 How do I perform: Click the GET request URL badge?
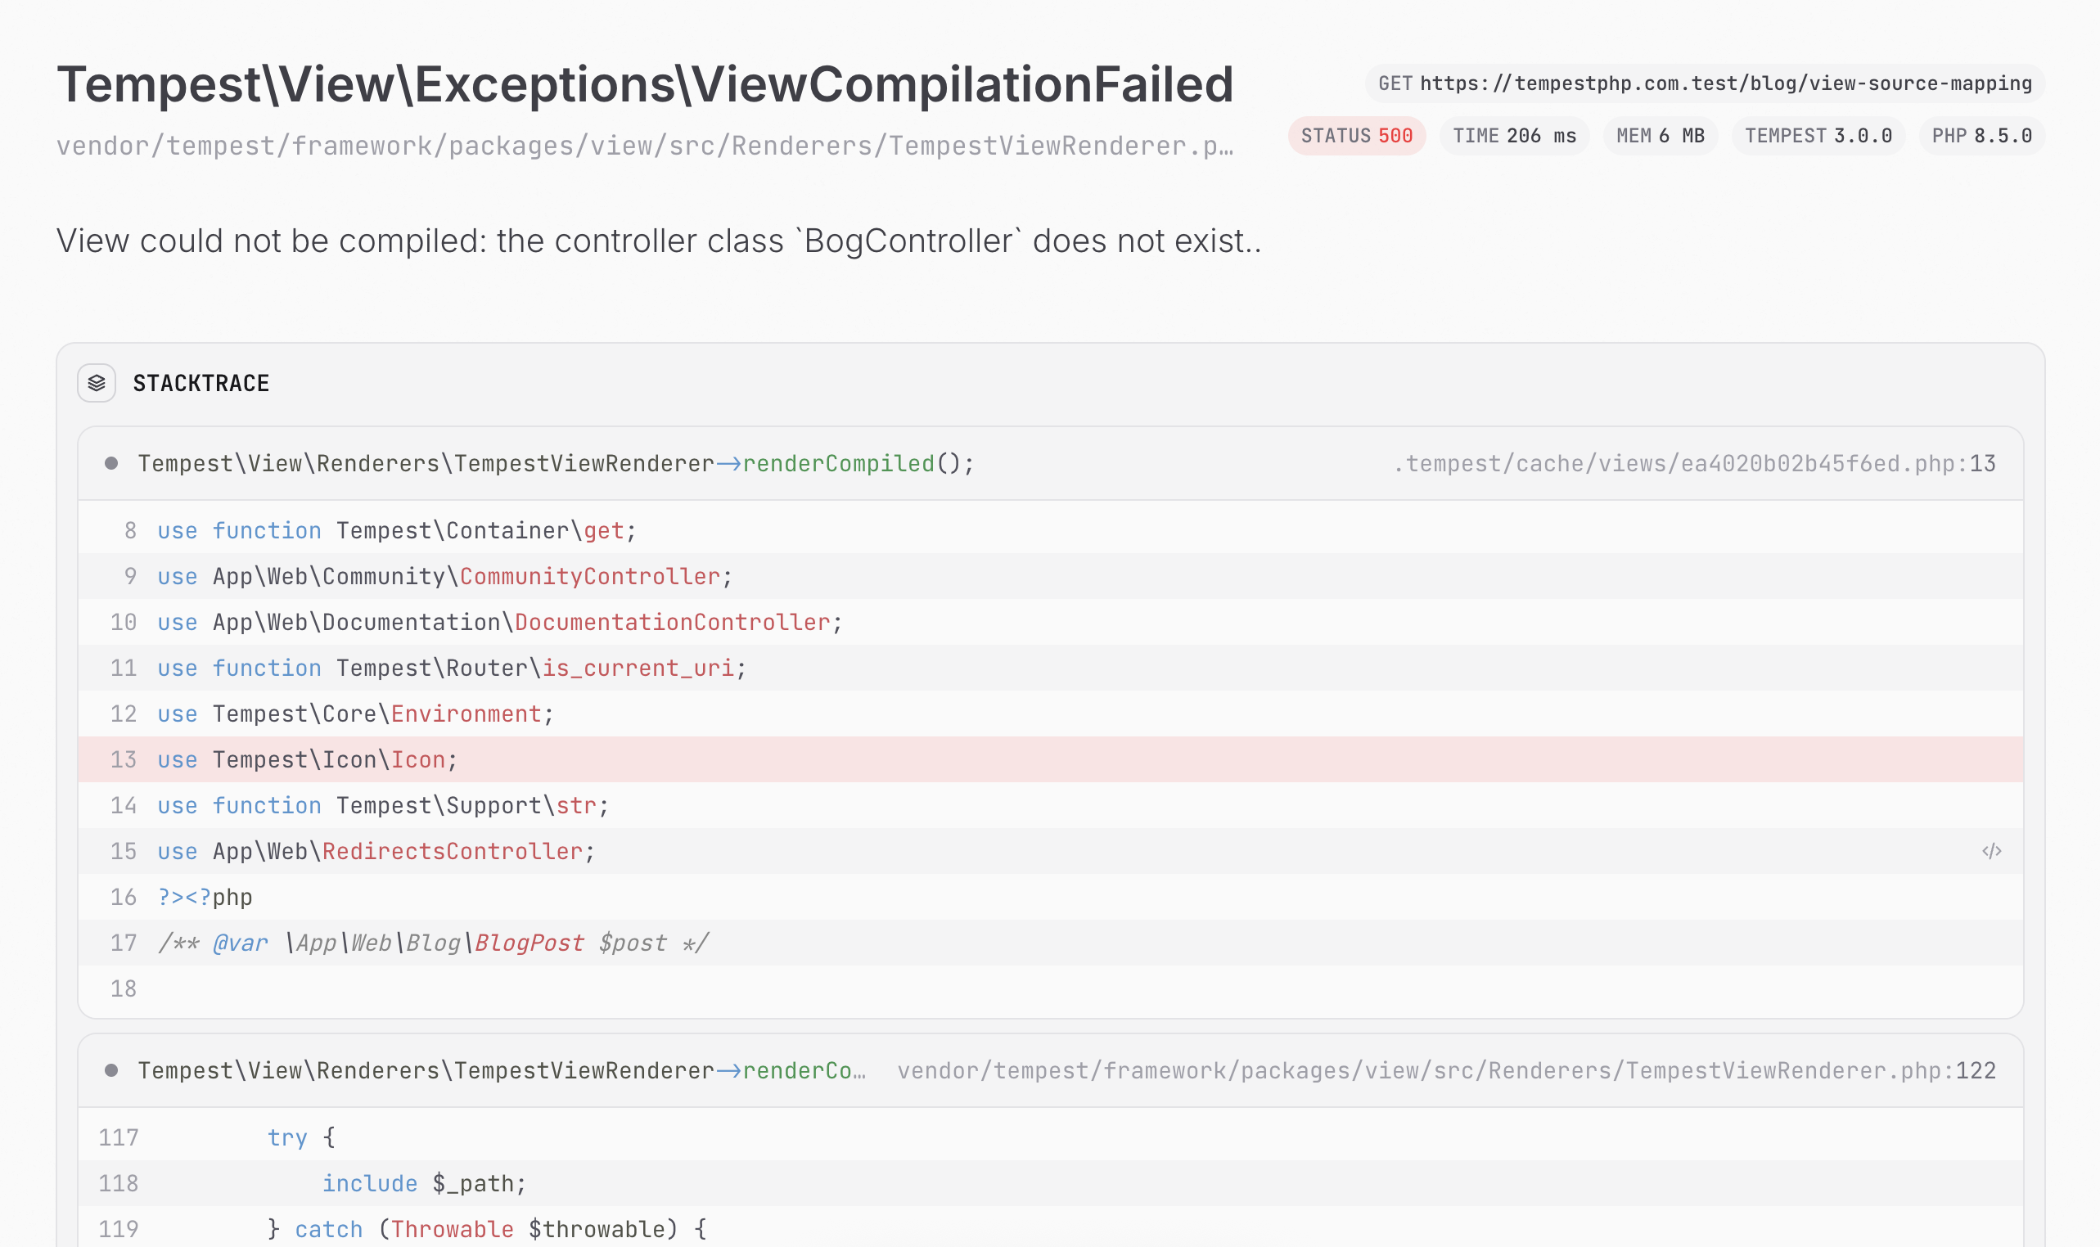1704,83
